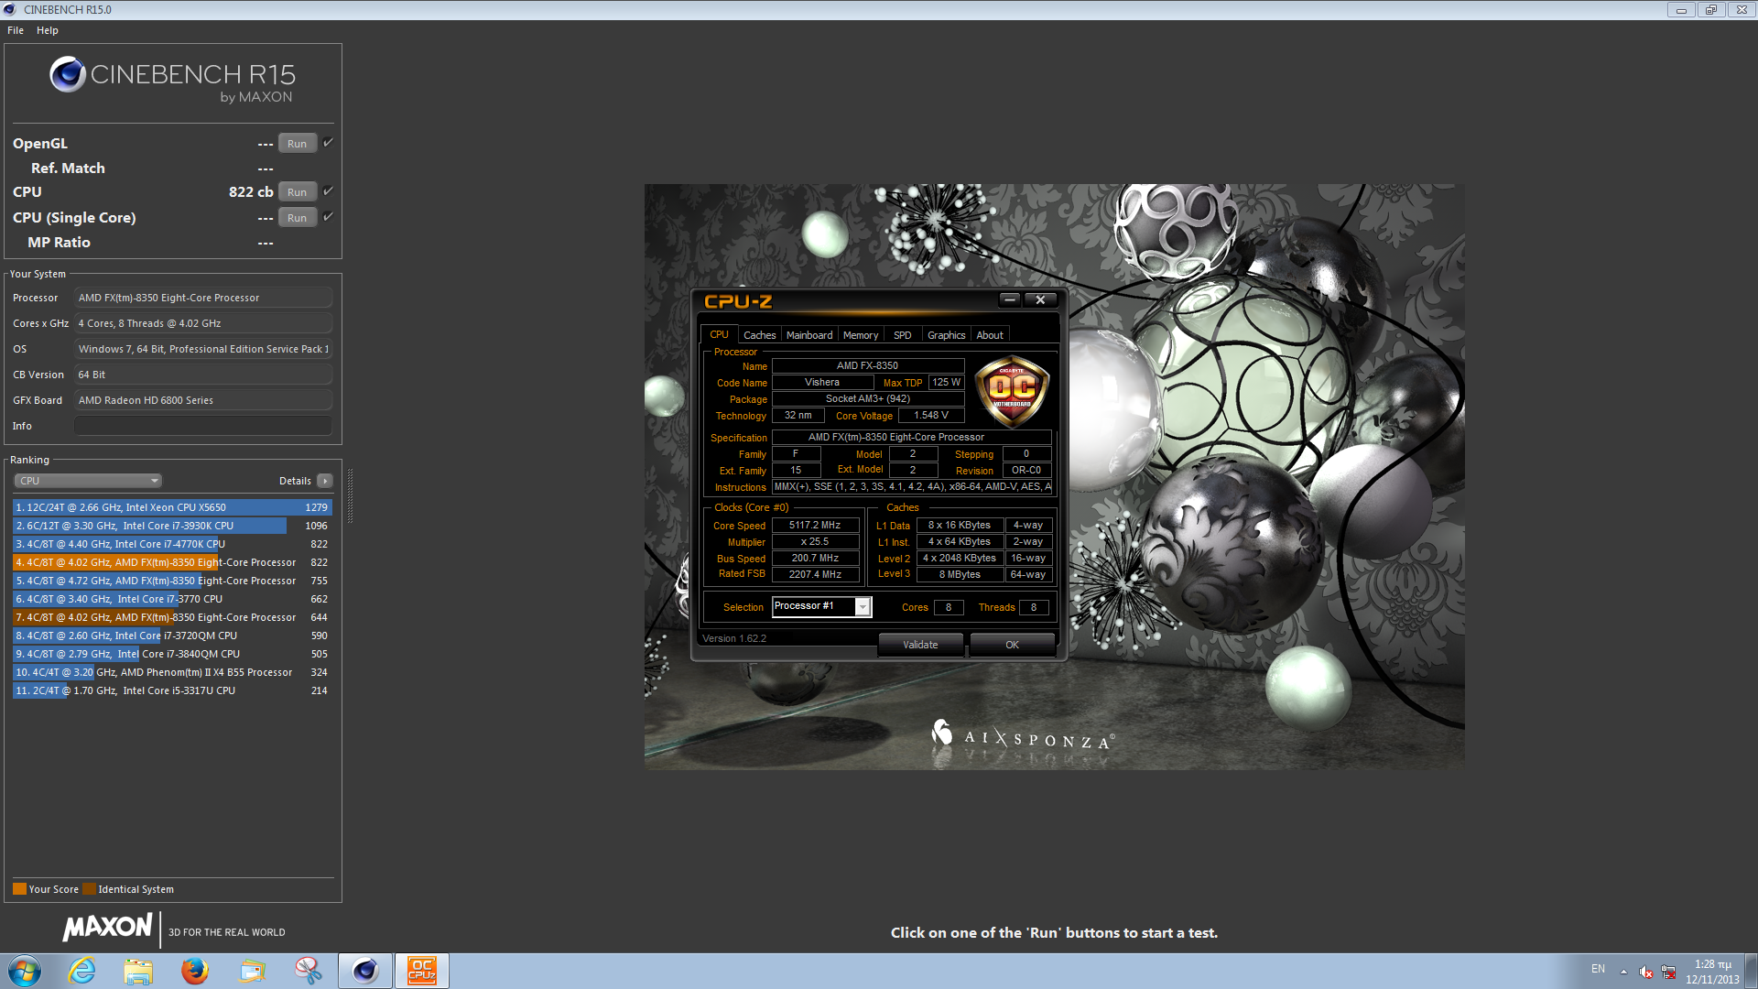Select the CPU tab in CPU-Z
Image resolution: width=1758 pixels, height=989 pixels.
pyautogui.click(x=719, y=334)
